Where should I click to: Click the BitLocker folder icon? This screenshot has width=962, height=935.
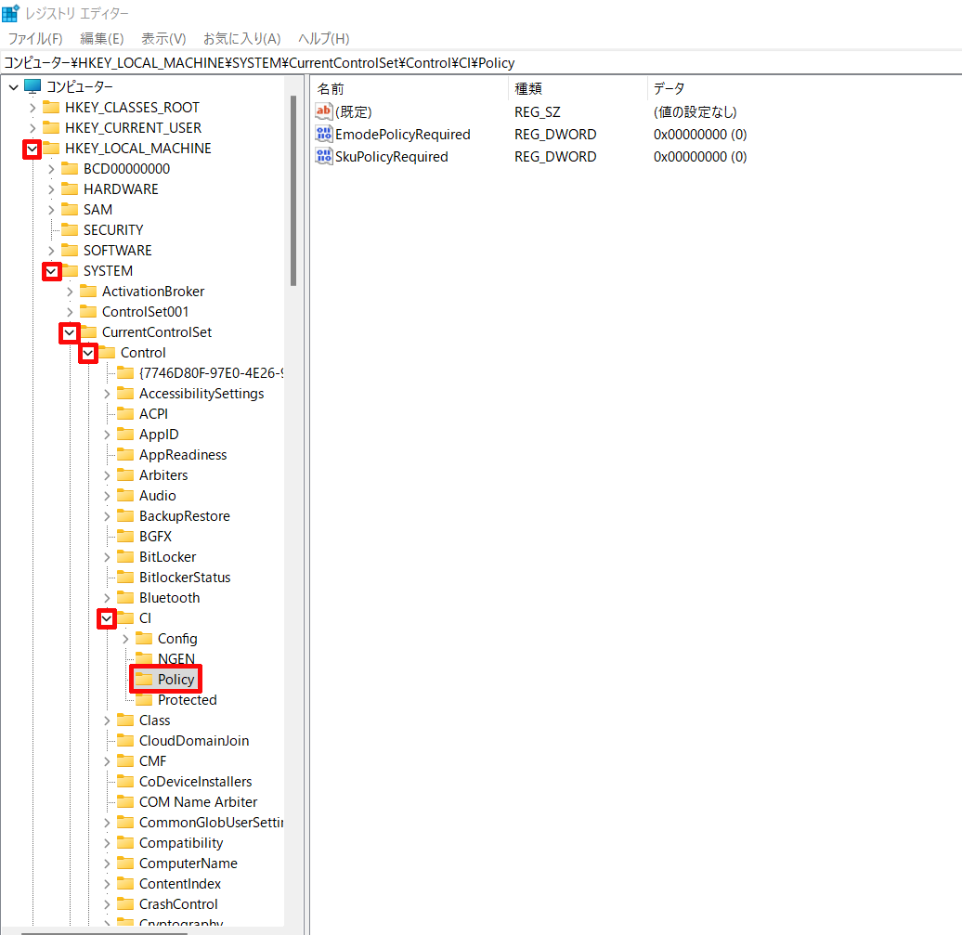coord(125,557)
